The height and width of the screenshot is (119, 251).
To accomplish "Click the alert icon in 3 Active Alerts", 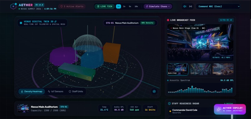I will 61,7.
